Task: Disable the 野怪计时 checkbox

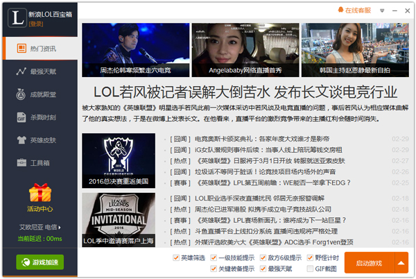Action: point(310,257)
